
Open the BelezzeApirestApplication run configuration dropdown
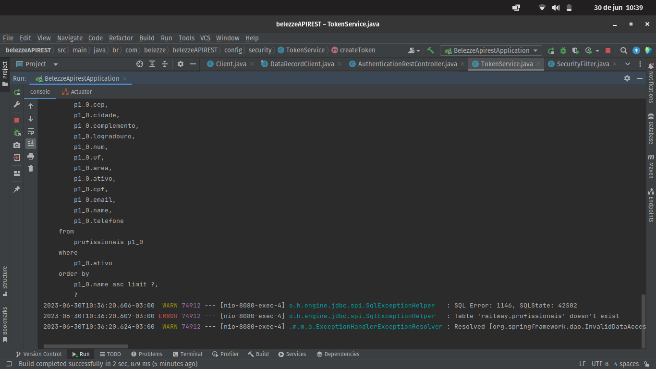click(x=491, y=50)
